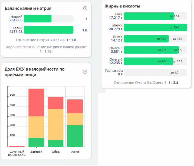
Task: Open help icon beside Доля БЖУ chart title
Action: (x=85, y=72)
